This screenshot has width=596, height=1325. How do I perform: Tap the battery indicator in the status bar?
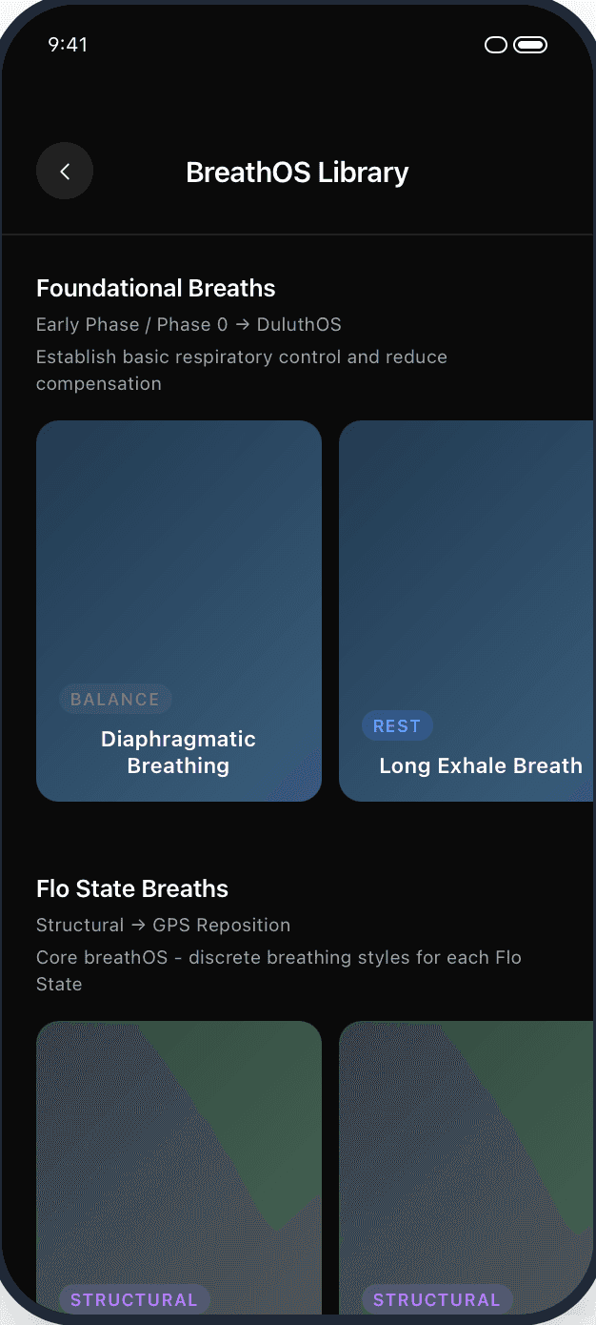[531, 44]
